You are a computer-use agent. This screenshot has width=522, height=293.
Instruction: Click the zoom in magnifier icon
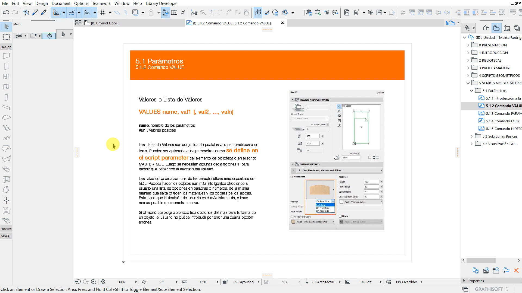(x=94, y=282)
